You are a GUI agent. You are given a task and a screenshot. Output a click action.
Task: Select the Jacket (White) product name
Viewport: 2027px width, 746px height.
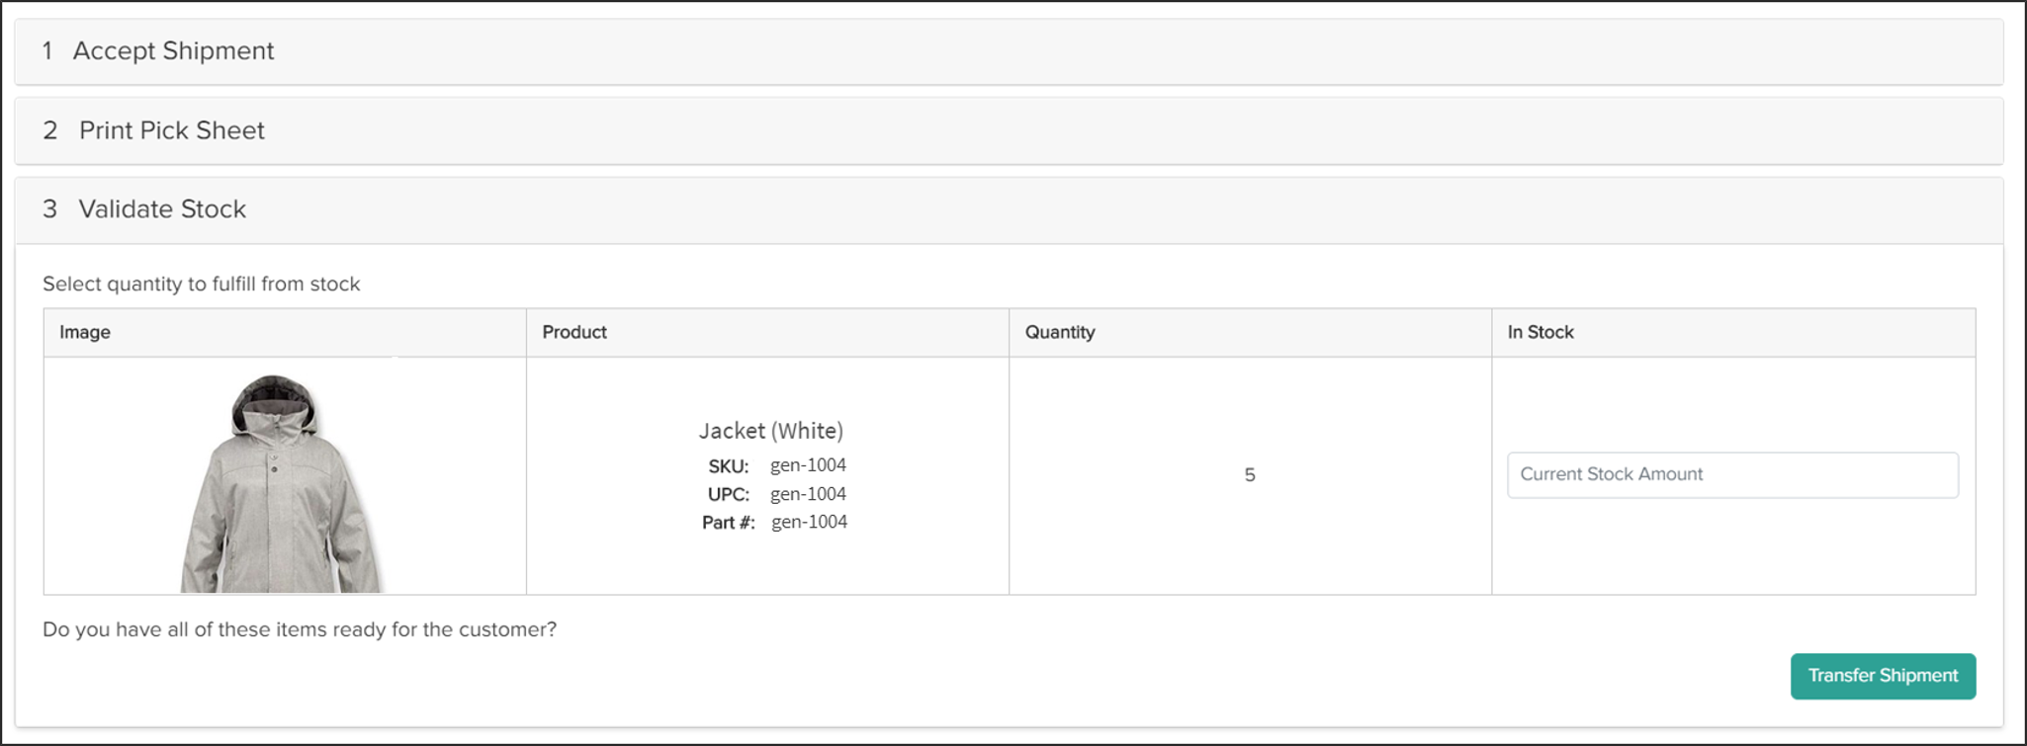771,430
